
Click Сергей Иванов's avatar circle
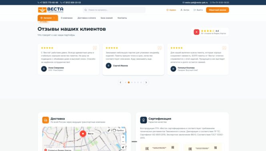pyautogui.click(x=108, y=66)
